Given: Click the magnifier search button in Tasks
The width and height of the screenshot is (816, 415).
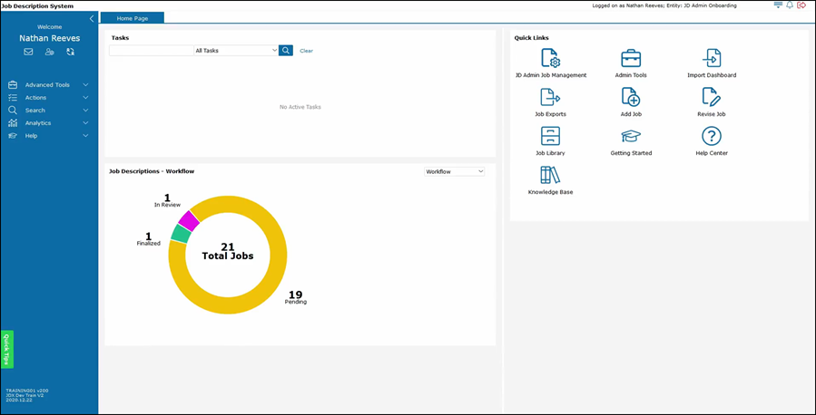Looking at the screenshot, I should (x=286, y=51).
